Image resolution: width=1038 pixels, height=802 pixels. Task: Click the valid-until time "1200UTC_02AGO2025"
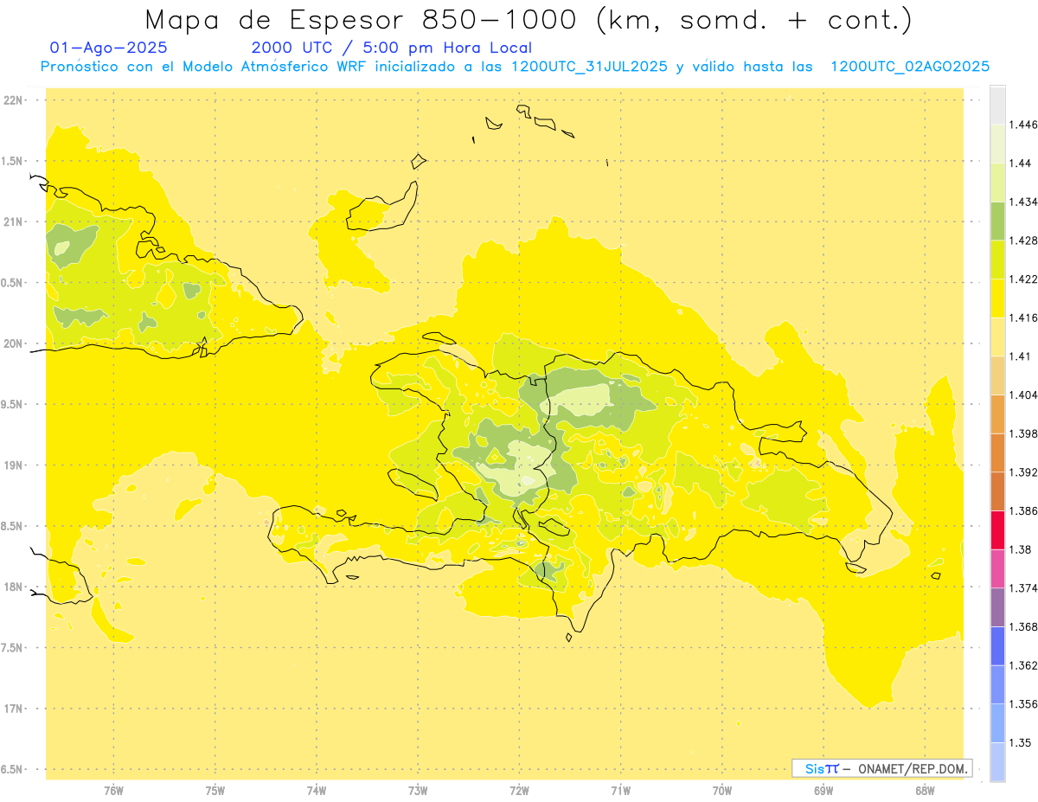(x=910, y=67)
